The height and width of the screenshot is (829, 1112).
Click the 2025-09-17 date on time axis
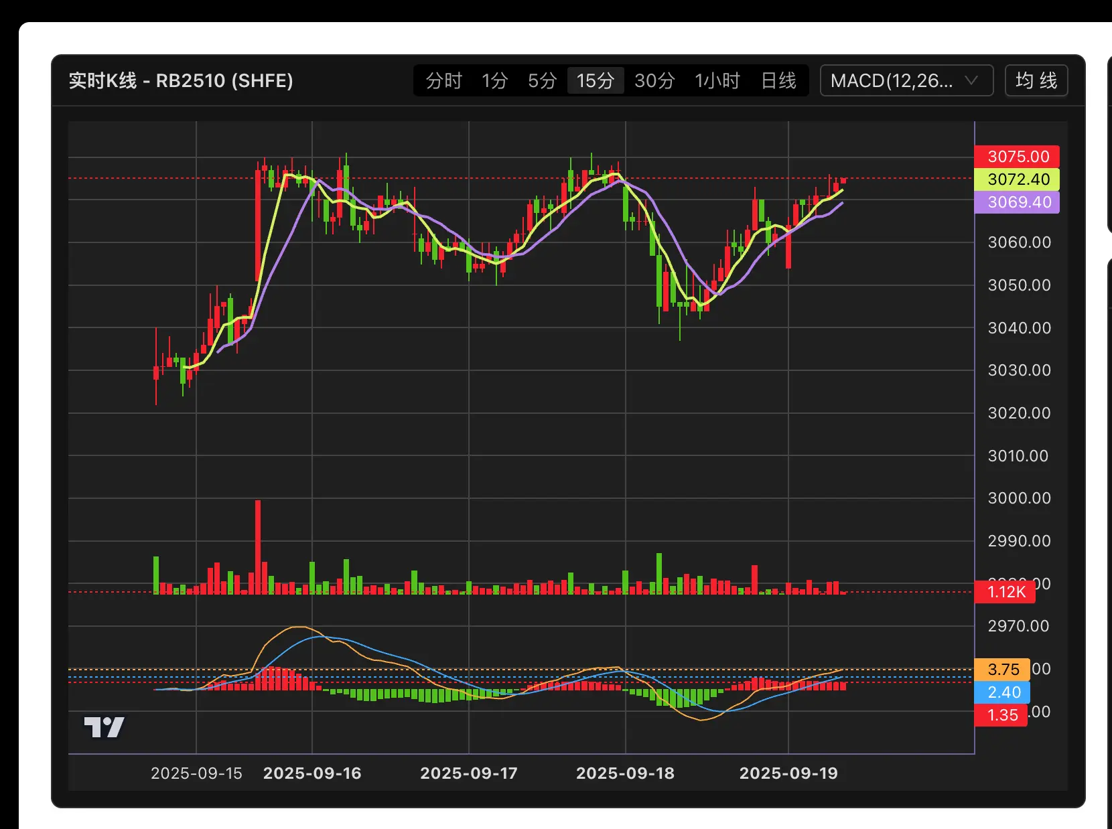469,773
